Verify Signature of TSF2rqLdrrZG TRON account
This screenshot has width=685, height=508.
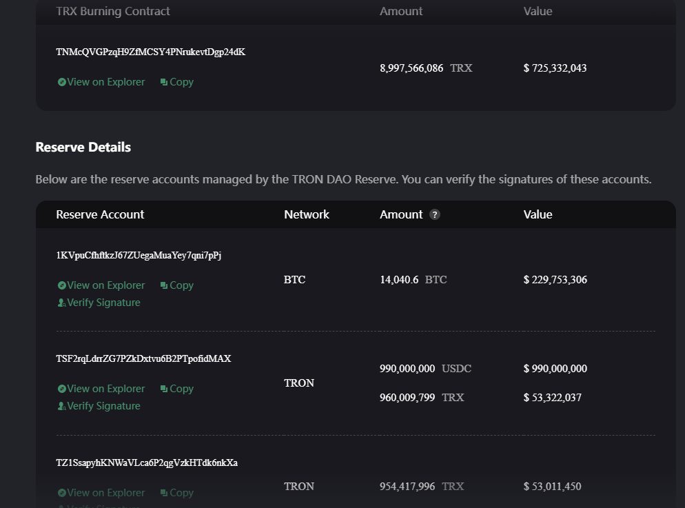[x=103, y=406]
